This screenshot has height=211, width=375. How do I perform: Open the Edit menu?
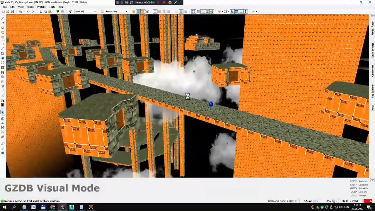coord(12,7)
